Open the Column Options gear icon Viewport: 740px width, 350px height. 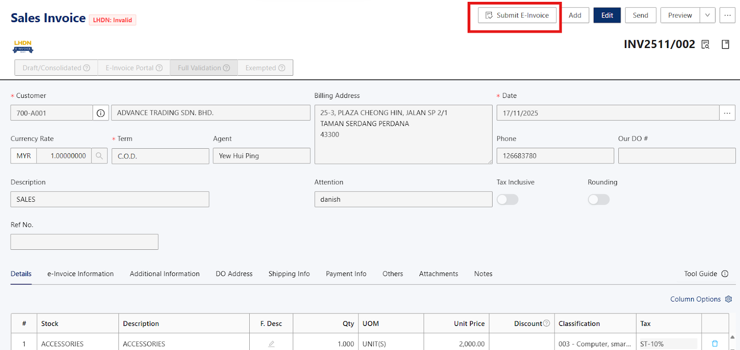click(728, 299)
